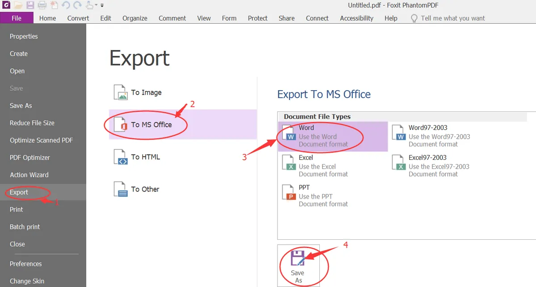The height and width of the screenshot is (287, 536).
Task: Open the Protect ribbon tab
Action: point(258,18)
